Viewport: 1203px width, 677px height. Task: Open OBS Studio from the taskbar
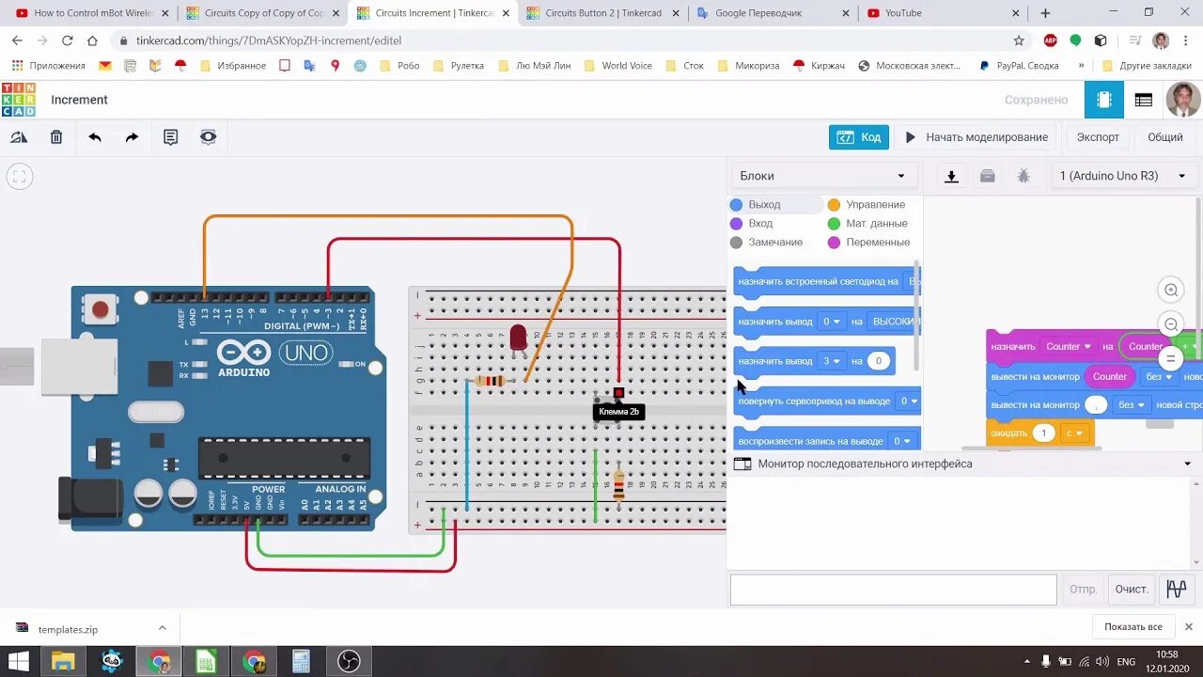349,661
